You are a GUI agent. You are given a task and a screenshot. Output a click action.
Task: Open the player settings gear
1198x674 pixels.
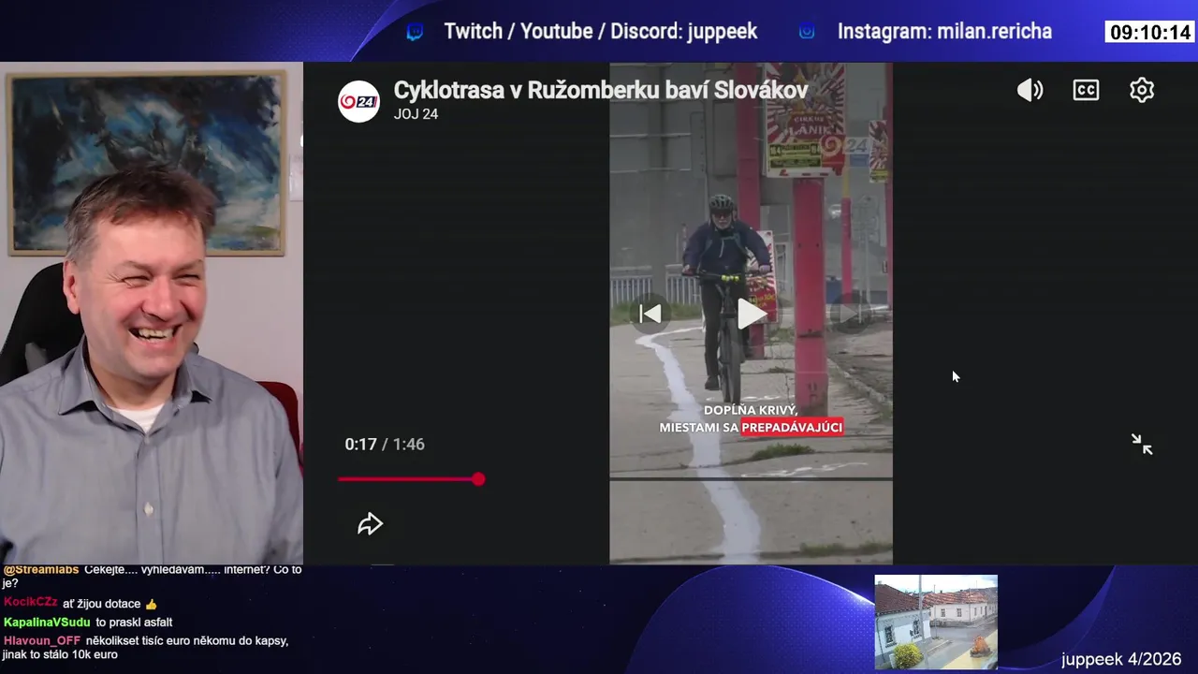[x=1142, y=90]
